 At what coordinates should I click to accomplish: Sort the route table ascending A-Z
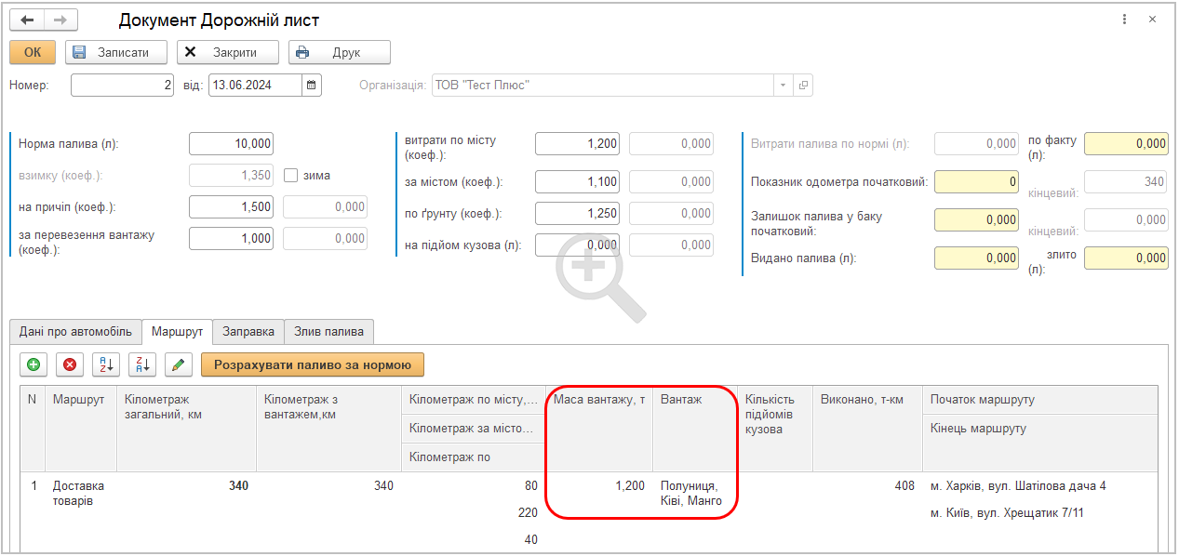pyautogui.click(x=106, y=365)
